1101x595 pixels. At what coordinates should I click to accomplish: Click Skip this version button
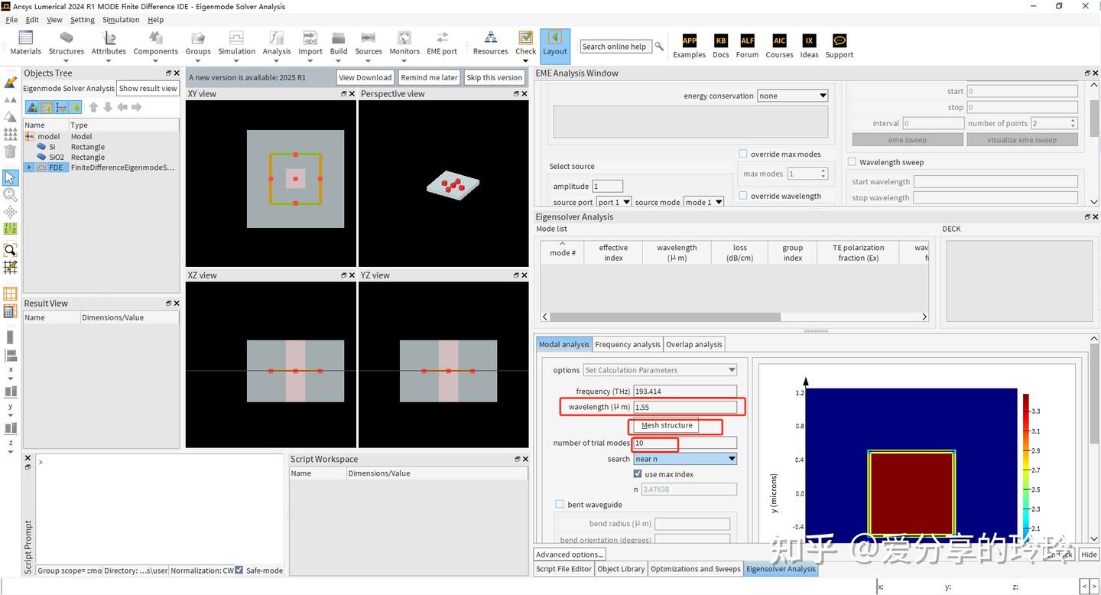(x=495, y=77)
